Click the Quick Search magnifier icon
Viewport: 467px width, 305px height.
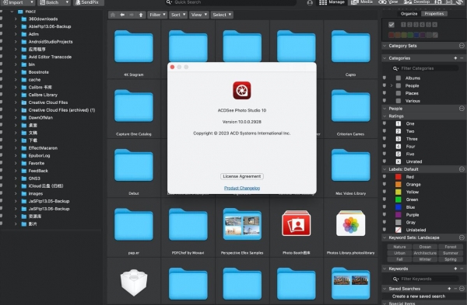[169, 2]
